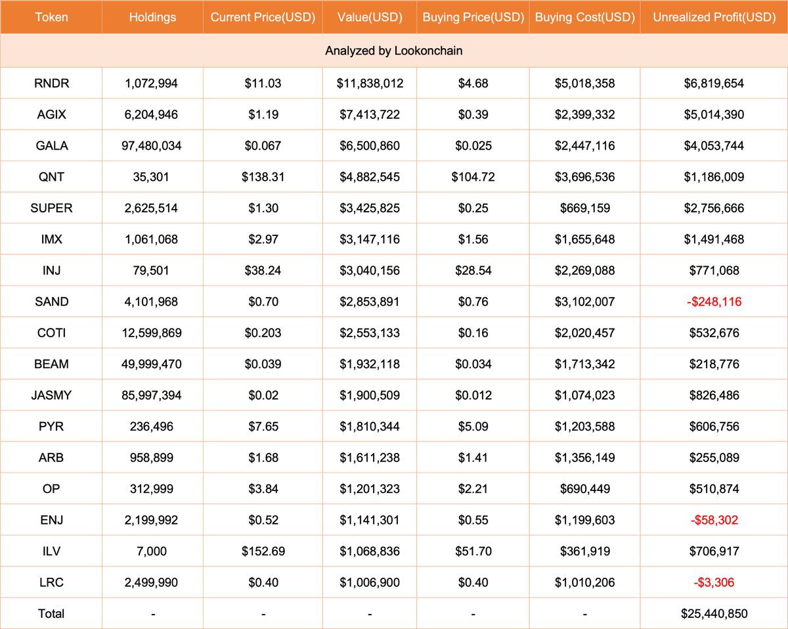Viewport: 788px width, 629px height.
Task: Click SUPER buying cost $669,159
Action: (585, 208)
